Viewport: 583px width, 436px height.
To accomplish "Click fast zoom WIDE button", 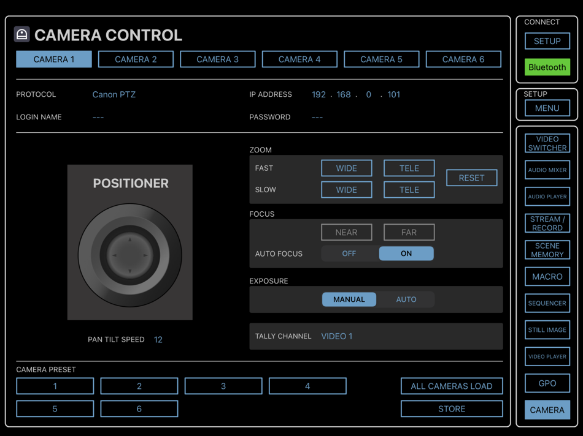I will (x=347, y=168).
